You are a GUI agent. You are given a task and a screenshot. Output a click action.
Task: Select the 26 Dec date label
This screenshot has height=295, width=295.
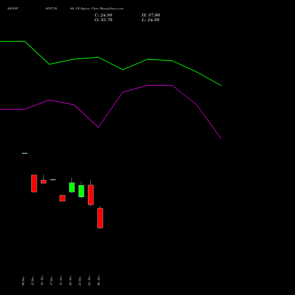[99, 280]
